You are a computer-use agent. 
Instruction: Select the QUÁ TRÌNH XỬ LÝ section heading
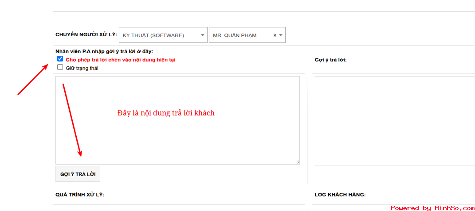click(x=80, y=195)
